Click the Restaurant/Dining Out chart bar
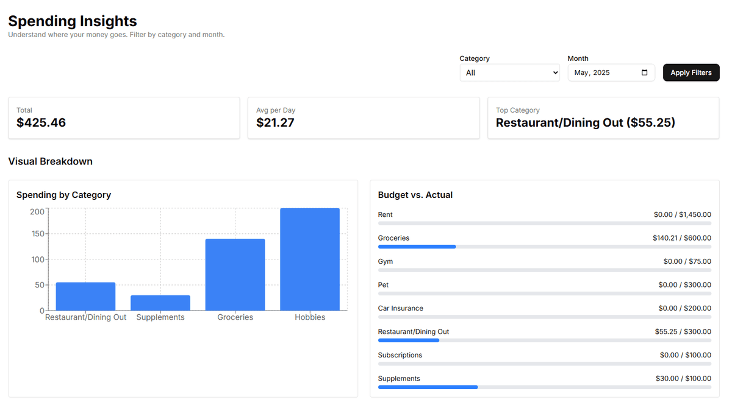Viewport: 732px width, 408px height. [x=85, y=295]
